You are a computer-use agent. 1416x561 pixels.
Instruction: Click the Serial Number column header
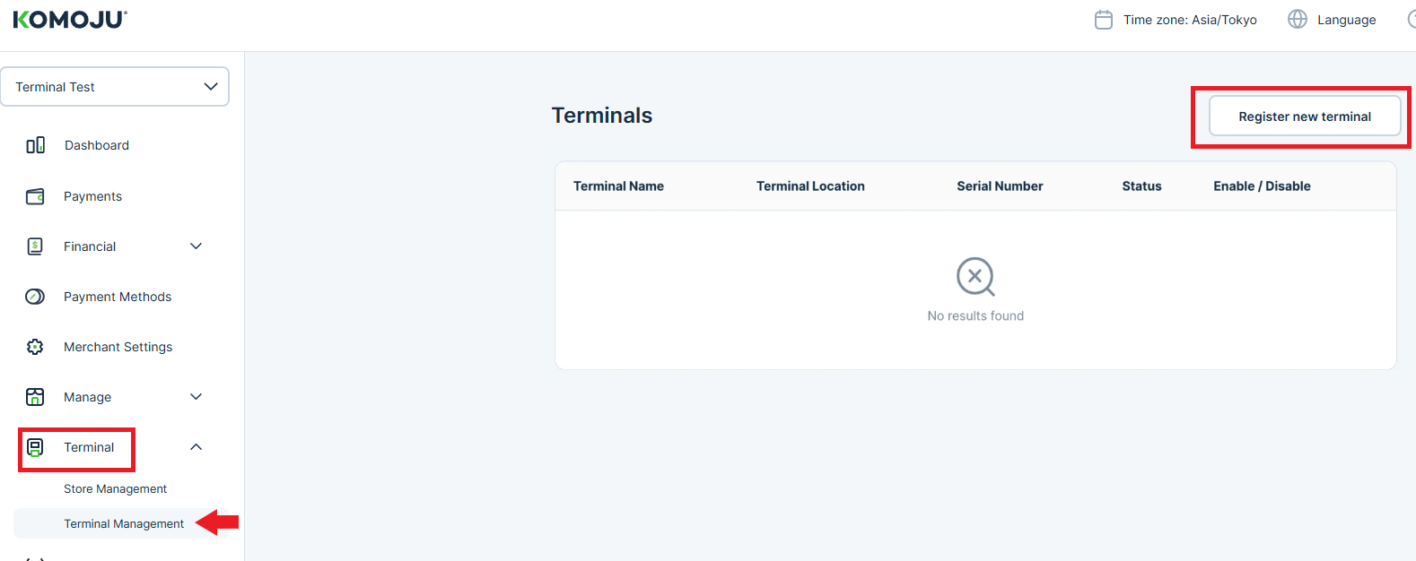click(x=1000, y=186)
